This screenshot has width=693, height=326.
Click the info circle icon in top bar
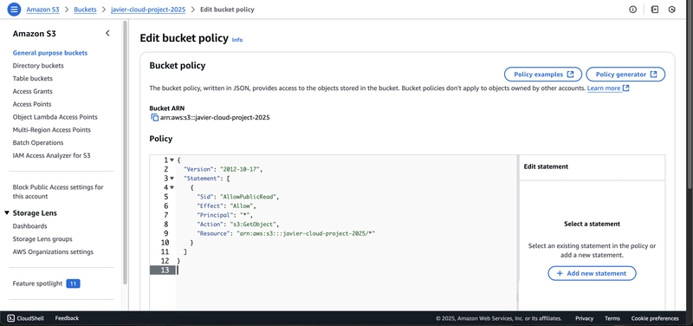tap(633, 10)
